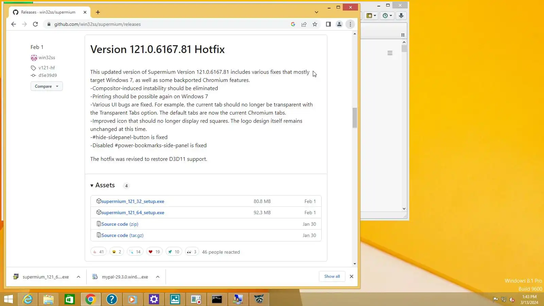Open the Chrome three-dot menu
Image resolution: width=544 pixels, height=306 pixels.
coord(350,24)
